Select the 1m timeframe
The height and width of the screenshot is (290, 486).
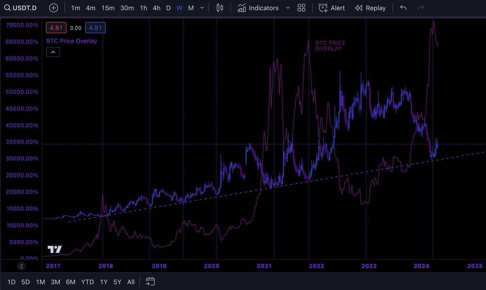tap(76, 8)
